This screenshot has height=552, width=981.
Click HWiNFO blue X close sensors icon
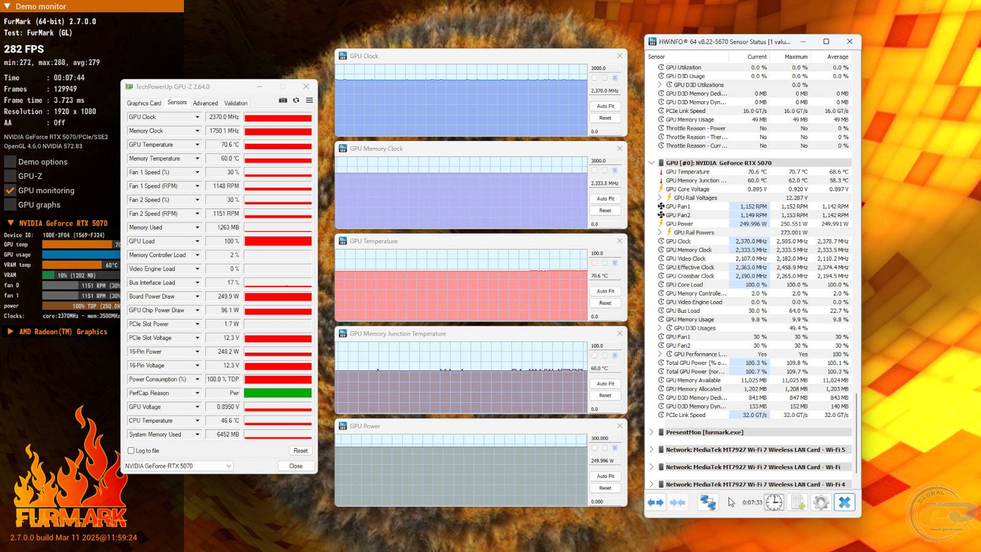[x=844, y=502]
